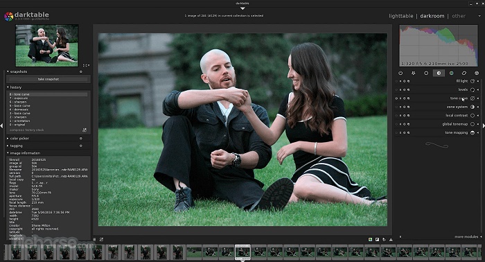The width and height of the screenshot is (485, 262).
Task: Click compress history stack
Action: tap(26, 130)
